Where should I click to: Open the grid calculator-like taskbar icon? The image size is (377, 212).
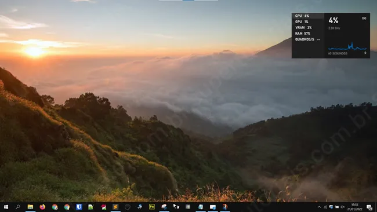pyautogui.click(x=188, y=207)
